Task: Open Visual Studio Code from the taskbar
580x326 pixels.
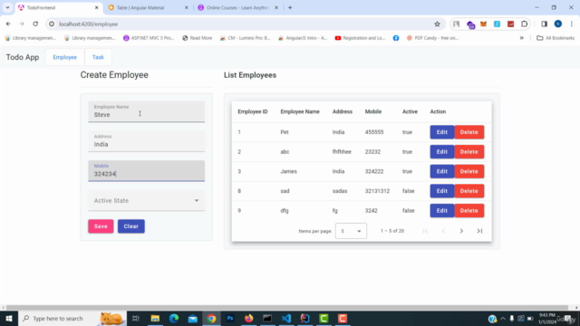Action: pos(286,318)
